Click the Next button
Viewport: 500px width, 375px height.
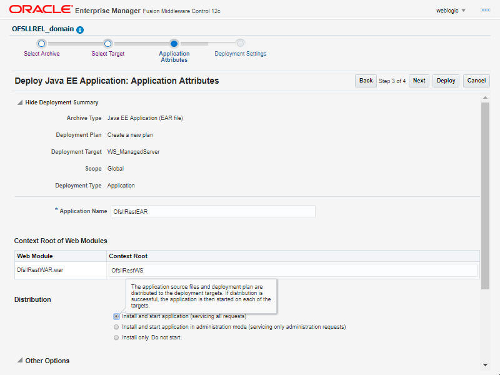click(x=419, y=81)
